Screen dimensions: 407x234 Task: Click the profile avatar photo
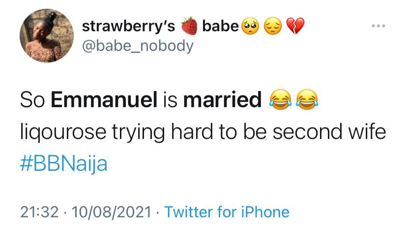pyautogui.click(x=41, y=36)
